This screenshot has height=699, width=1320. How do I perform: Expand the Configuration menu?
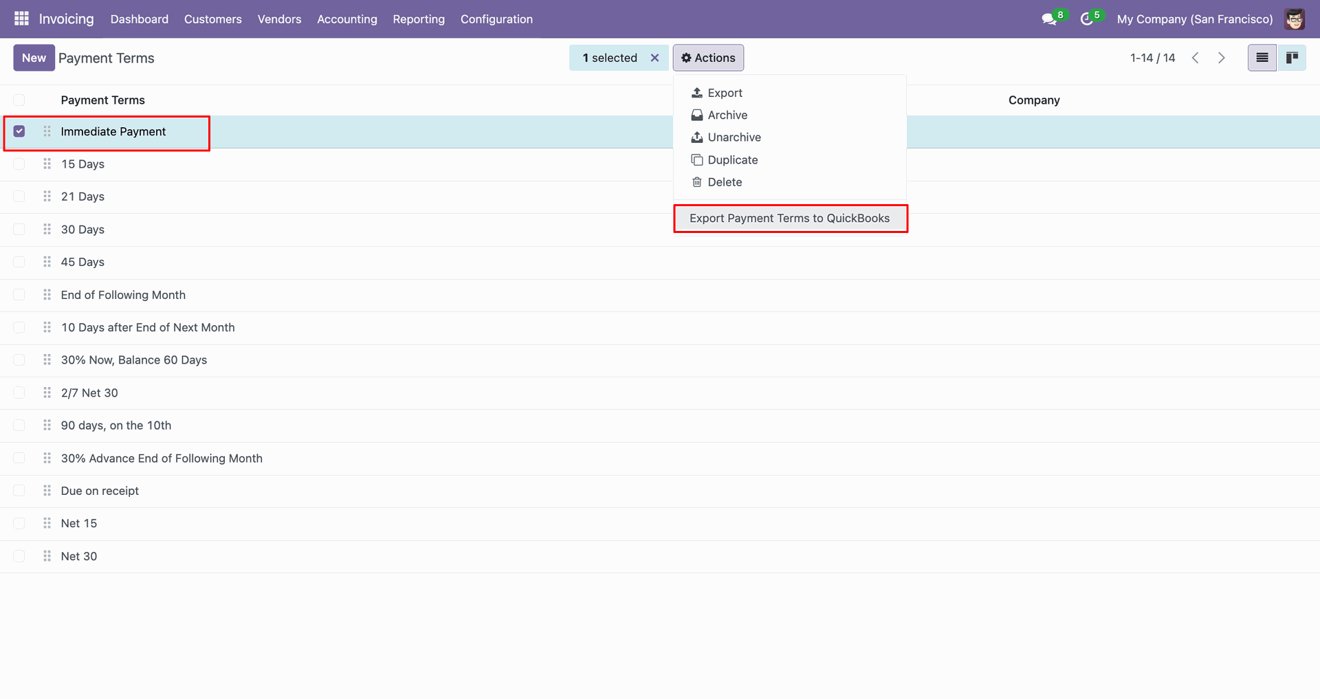point(496,19)
